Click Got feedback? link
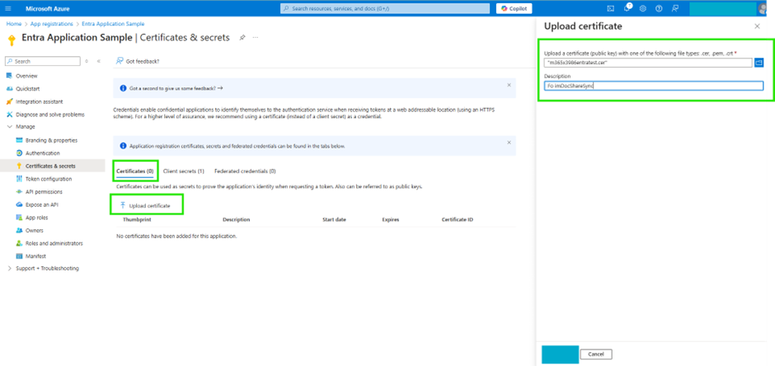Screen dimensions: 775x366 [x=138, y=61]
